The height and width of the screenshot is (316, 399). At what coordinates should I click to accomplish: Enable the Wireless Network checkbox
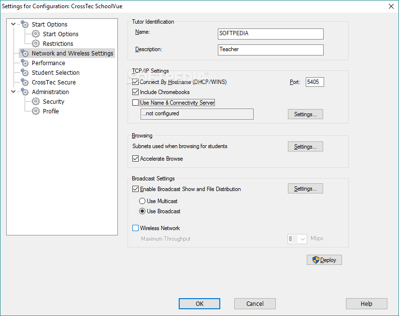pyautogui.click(x=135, y=228)
